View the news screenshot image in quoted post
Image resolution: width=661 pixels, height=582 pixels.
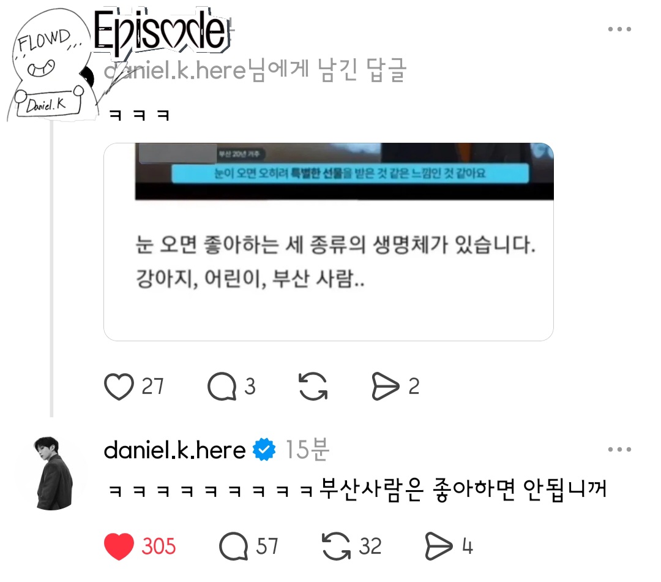tap(344, 172)
